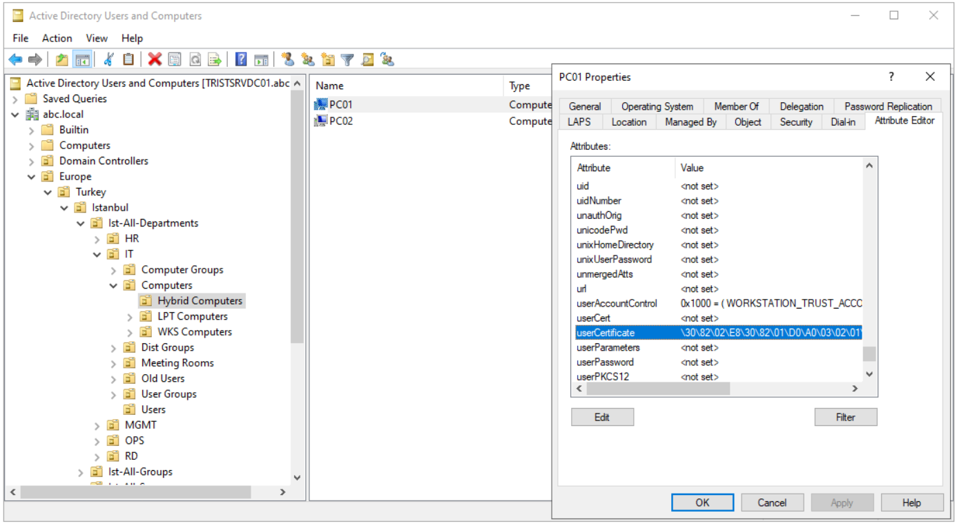
Task: Switch to the Operating System tab
Action: point(657,106)
